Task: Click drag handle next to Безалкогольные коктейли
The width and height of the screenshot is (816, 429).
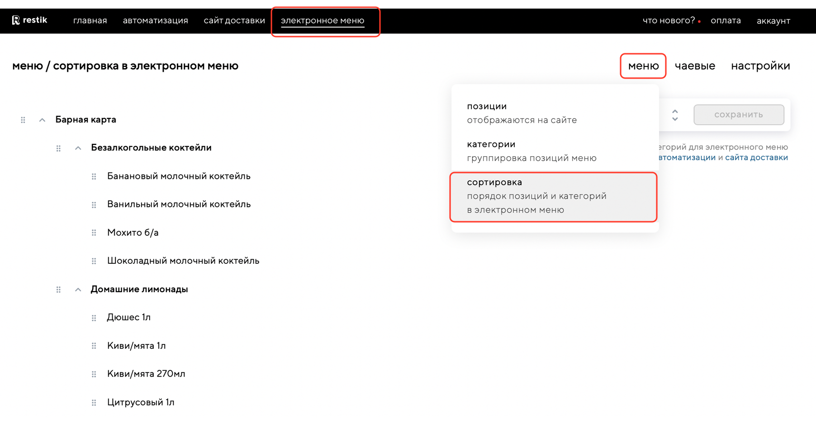Action: (x=58, y=148)
